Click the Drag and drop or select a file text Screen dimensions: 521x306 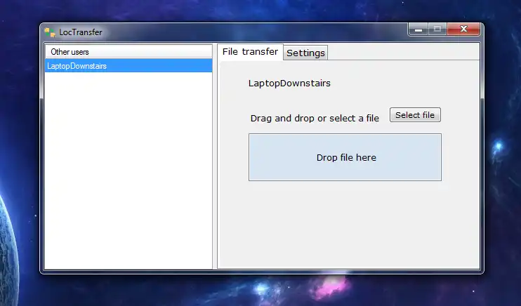(315, 119)
